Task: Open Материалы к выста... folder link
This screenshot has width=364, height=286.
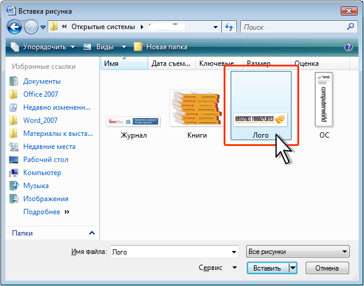Action: 58,134
